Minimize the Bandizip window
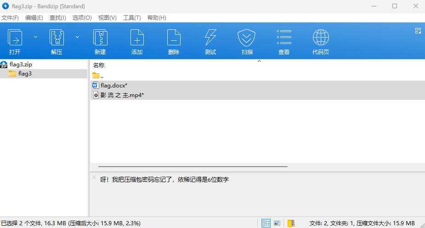This screenshot has width=425, height=228. point(374,6)
